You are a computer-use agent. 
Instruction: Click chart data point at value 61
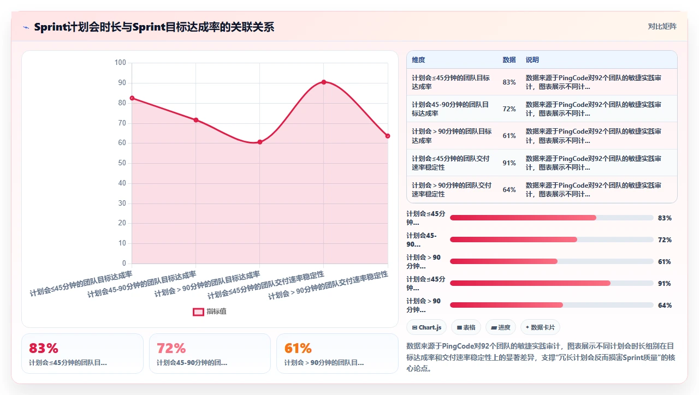[x=260, y=142]
